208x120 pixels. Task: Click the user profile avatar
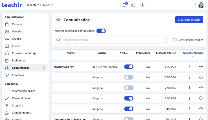pos(201,5)
